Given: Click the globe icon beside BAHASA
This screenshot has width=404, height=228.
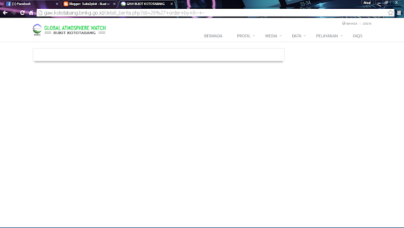Looking at the screenshot, I should point(343,23).
